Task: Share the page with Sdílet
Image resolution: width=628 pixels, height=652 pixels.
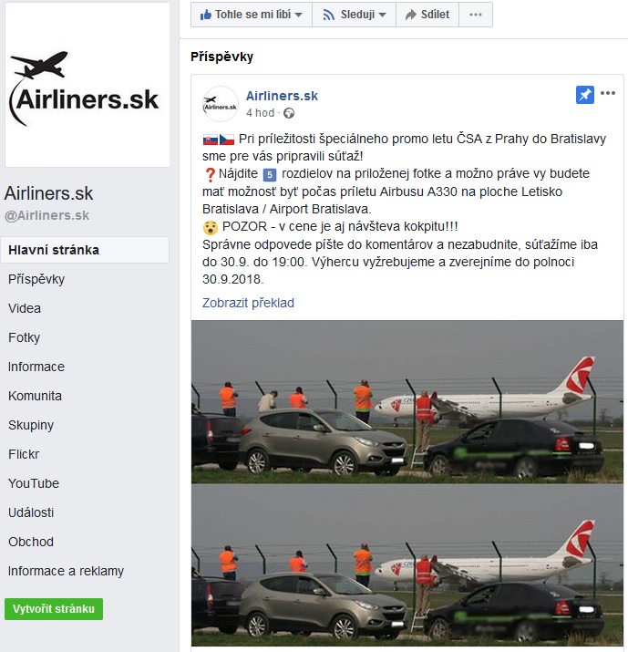Action: click(x=427, y=15)
